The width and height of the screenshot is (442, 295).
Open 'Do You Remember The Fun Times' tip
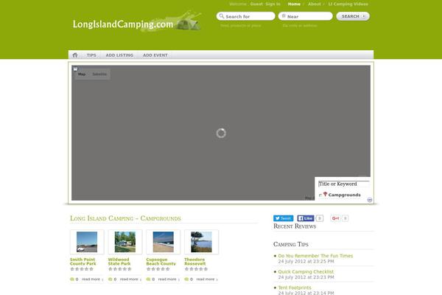click(315, 256)
